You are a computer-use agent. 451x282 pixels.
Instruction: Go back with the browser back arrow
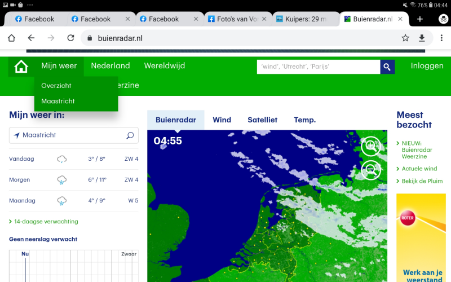coord(31,38)
